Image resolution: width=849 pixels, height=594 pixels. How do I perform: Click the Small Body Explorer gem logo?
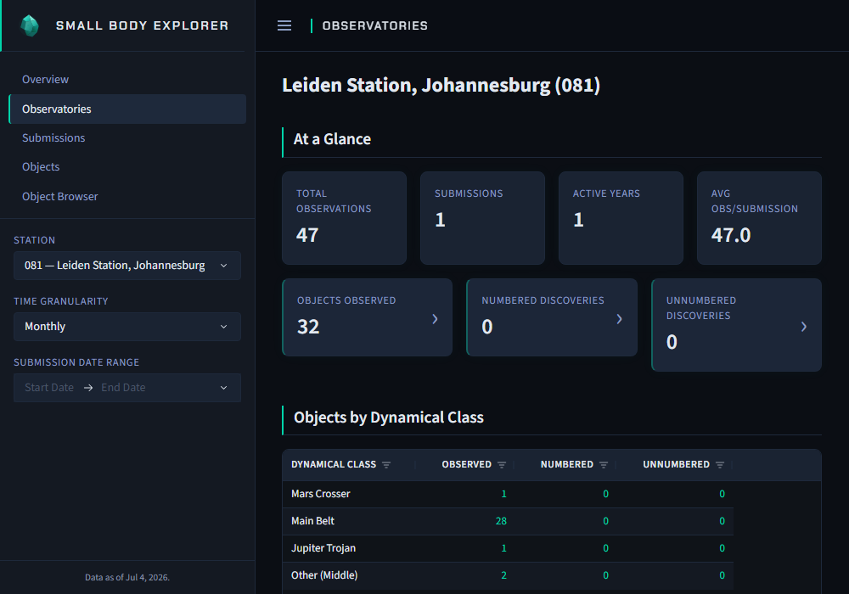point(30,25)
